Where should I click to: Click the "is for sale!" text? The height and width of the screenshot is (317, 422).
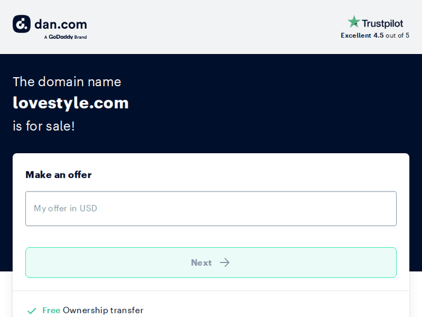(44, 126)
